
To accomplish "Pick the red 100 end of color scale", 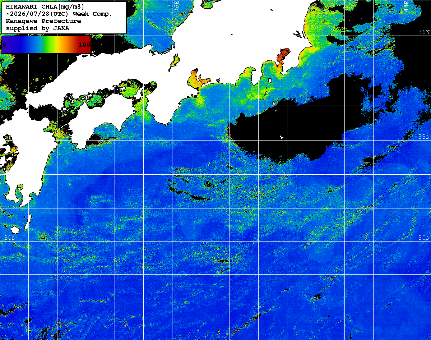I will [x=84, y=45].
